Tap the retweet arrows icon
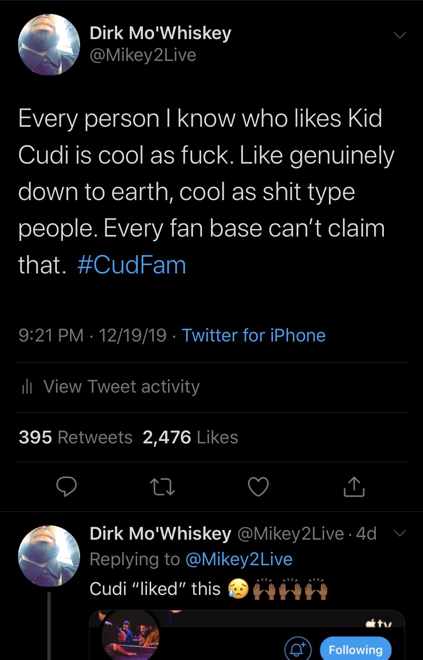 pos(163,487)
